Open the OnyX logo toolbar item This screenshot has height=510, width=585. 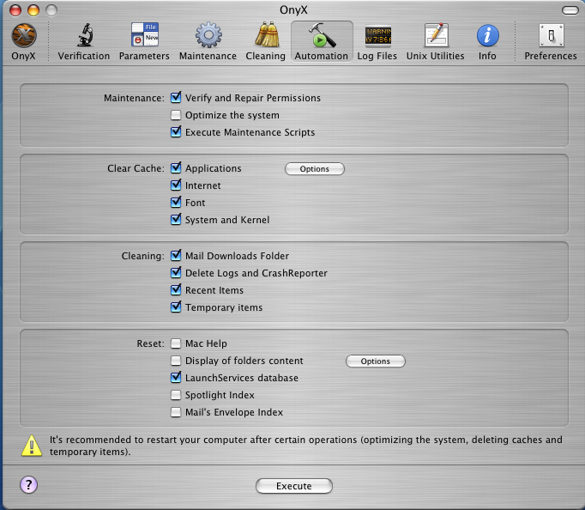tap(24, 36)
